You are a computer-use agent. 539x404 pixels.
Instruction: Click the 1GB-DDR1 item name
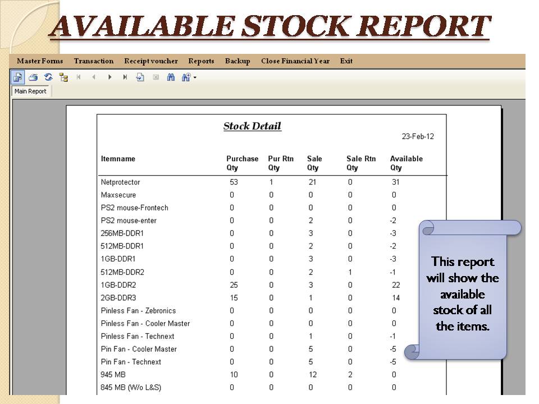pos(118,259)
